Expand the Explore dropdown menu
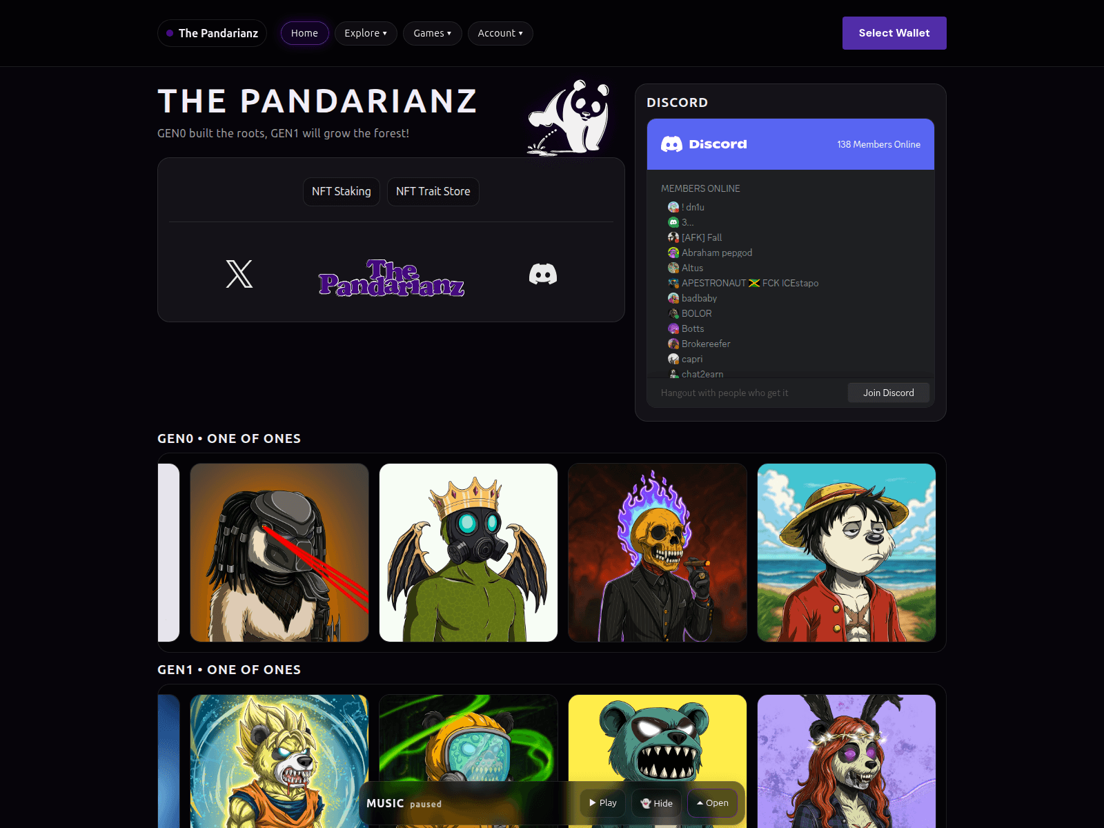This screenshot has height=828, width=1104. coord(366,33)
